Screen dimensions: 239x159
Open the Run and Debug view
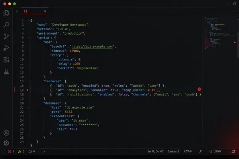[x=6, y=48]
